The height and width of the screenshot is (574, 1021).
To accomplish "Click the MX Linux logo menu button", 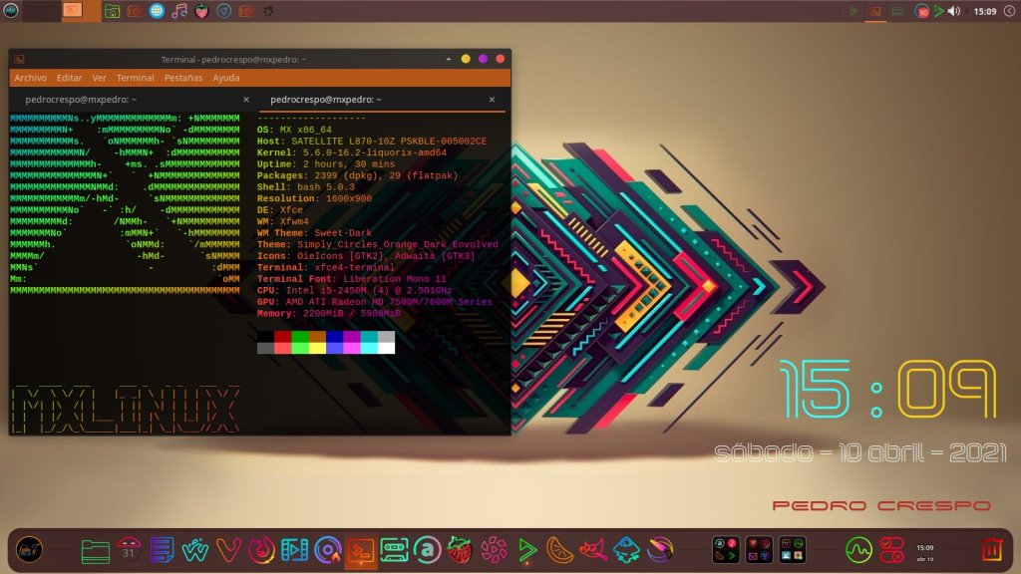I will (12, 11).
